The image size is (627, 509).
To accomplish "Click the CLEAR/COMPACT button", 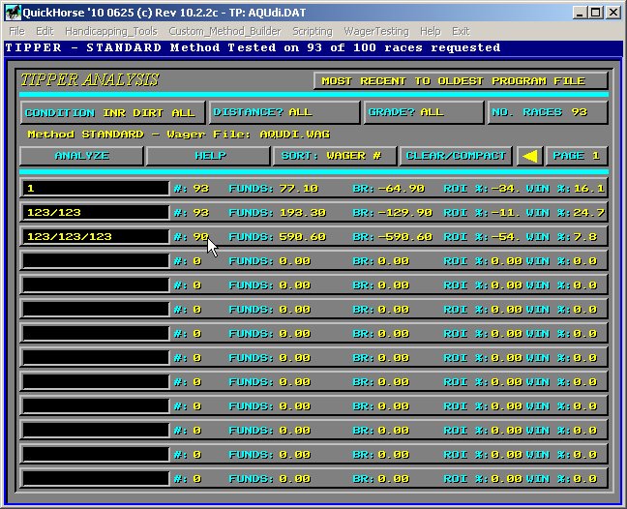I will (x=456, y=156).
